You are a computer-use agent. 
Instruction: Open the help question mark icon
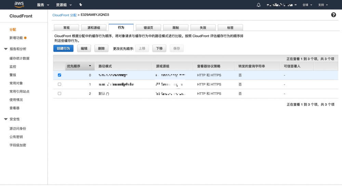click(333, 15)
